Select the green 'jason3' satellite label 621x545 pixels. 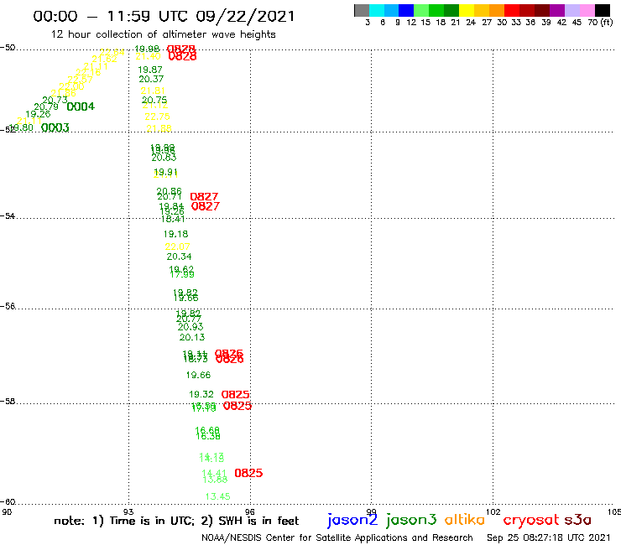(411, 520)
